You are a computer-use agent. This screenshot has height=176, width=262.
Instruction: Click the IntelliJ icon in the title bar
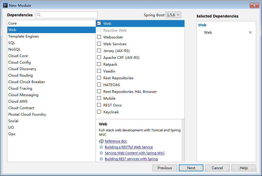(x=5, y=5)
